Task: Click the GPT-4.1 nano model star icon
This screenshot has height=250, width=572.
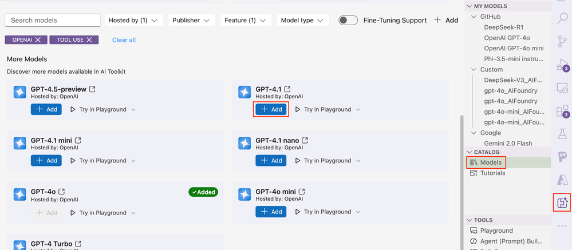Action: [x=244, y=143]
